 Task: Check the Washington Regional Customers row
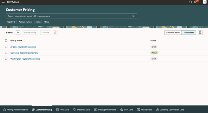6,59
